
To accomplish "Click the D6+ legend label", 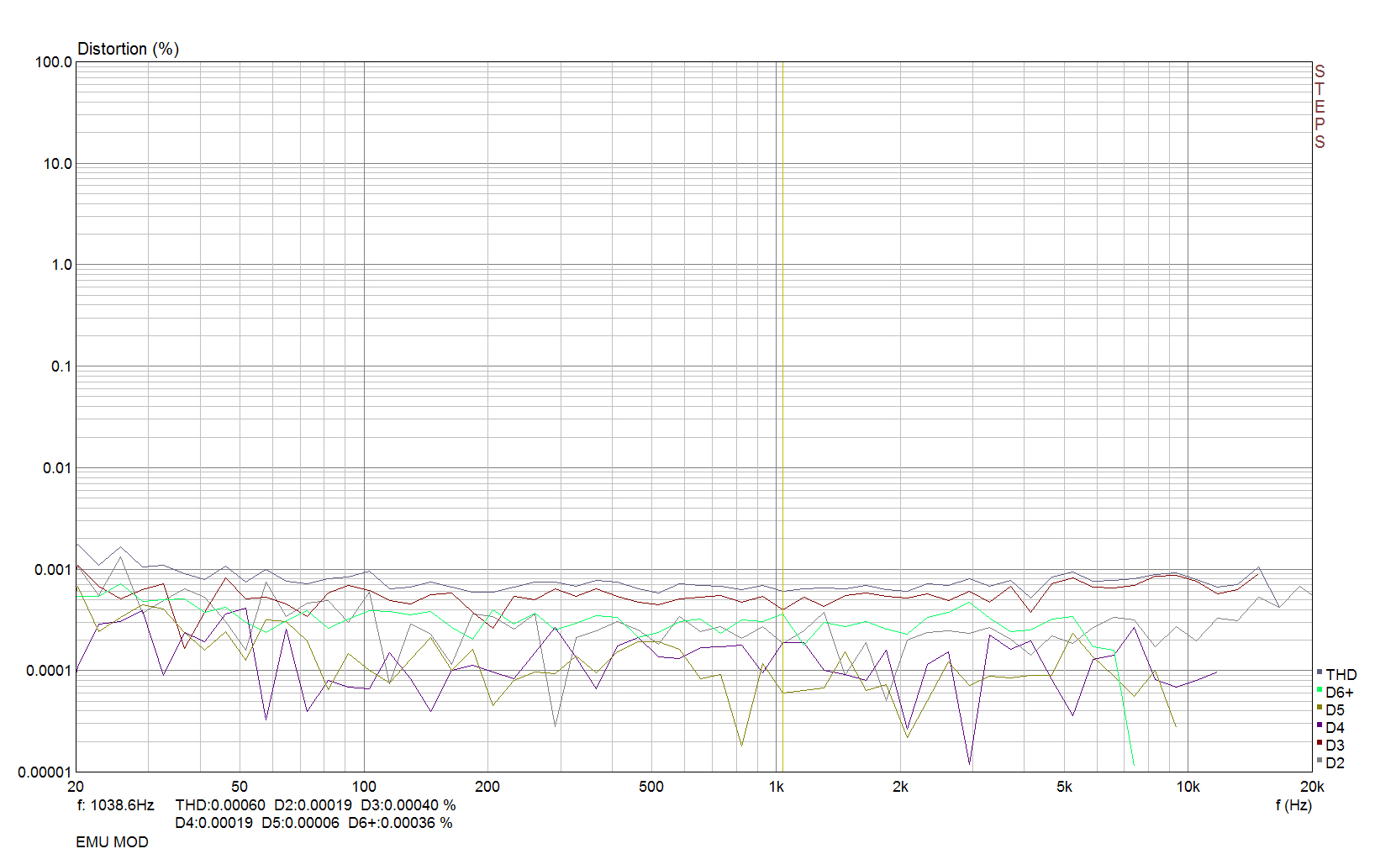I will [x=1340, y=693].
